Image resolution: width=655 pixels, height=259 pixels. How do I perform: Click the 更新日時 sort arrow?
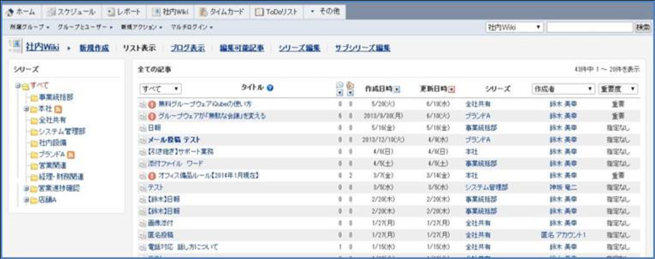point(452,89)
